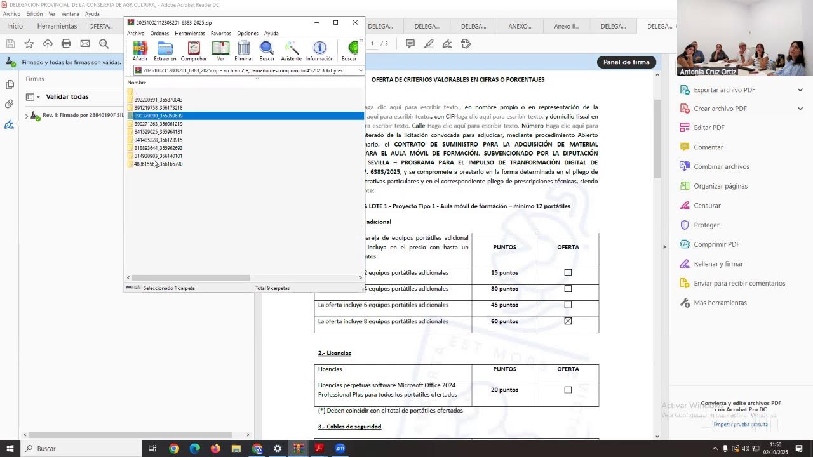Click the Empezar prueba gratuita link
The width and height of the screenshot is (813, 457).
coord(741,424)
